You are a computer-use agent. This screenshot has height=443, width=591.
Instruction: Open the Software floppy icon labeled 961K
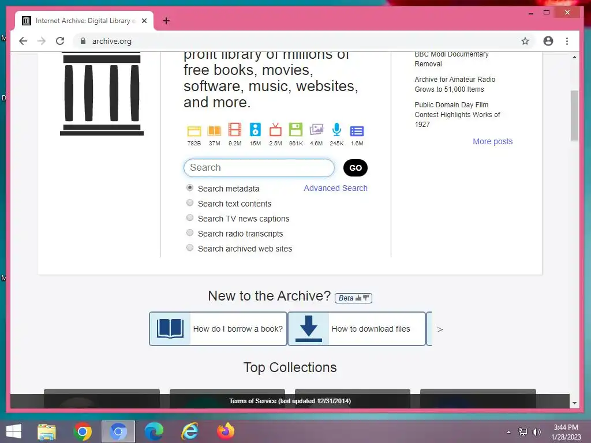[296, 130]
